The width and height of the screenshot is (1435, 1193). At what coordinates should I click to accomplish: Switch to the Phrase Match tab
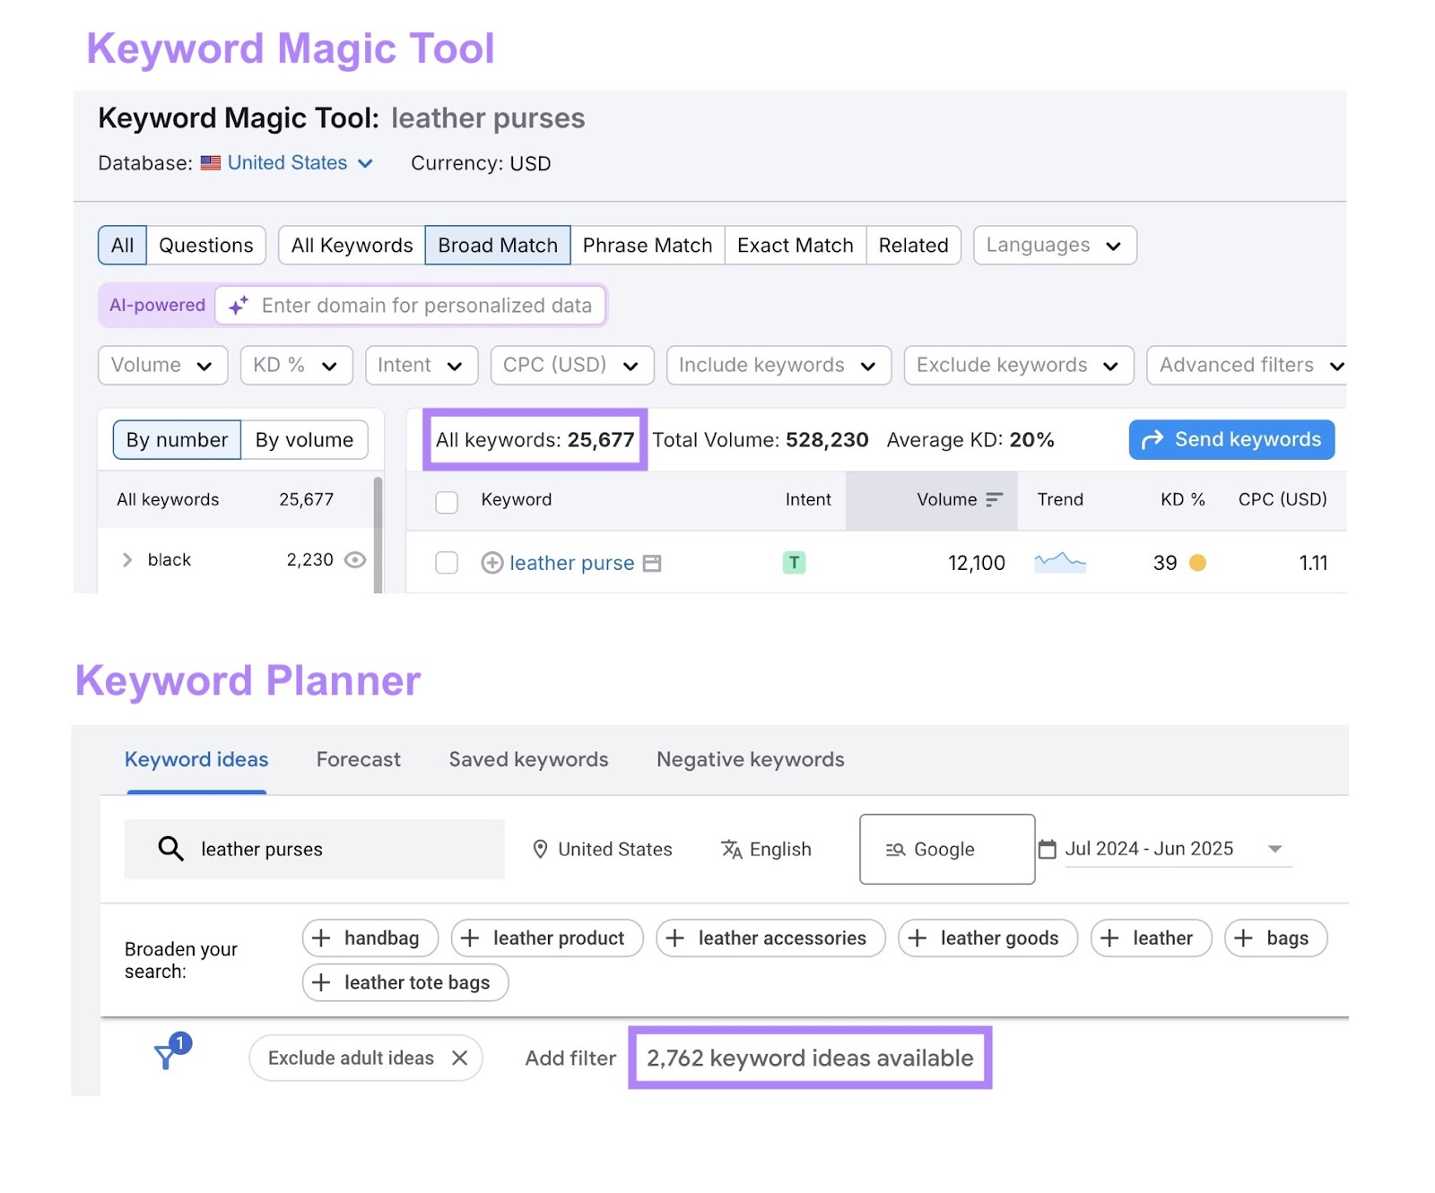(648, 245)
